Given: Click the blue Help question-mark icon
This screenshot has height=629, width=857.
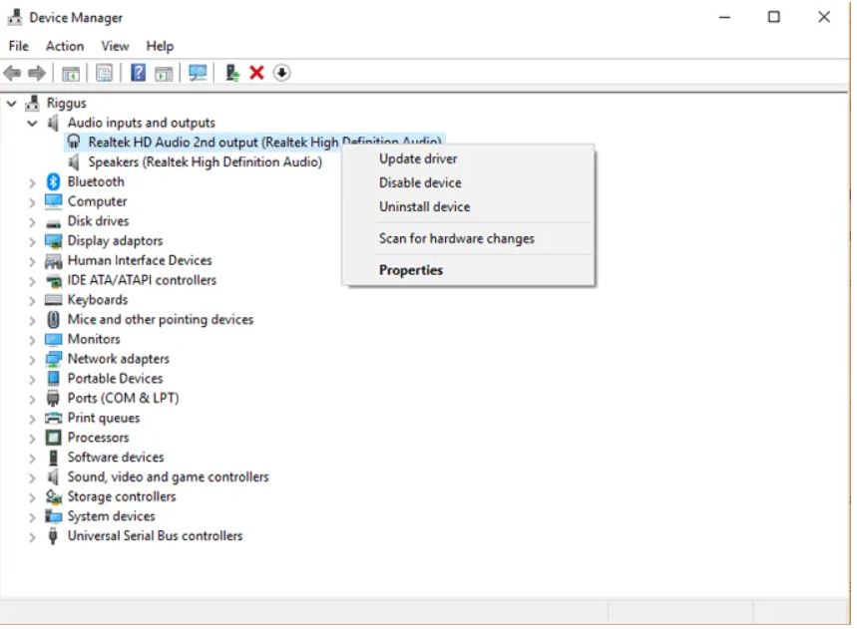Looking at the screenshot, I should [x=139, y=73].
